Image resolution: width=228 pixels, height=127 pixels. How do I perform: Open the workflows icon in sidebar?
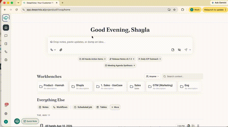[6, 52]
